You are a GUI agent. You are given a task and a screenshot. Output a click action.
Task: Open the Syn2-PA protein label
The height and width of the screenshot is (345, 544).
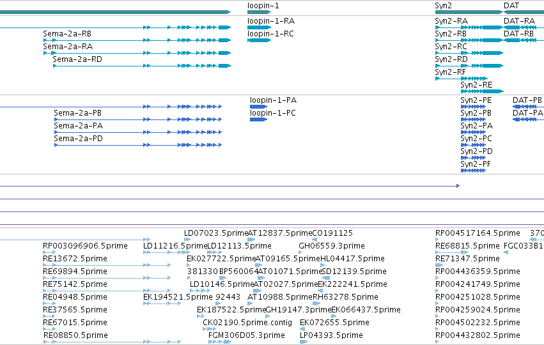tap(477, 126)
